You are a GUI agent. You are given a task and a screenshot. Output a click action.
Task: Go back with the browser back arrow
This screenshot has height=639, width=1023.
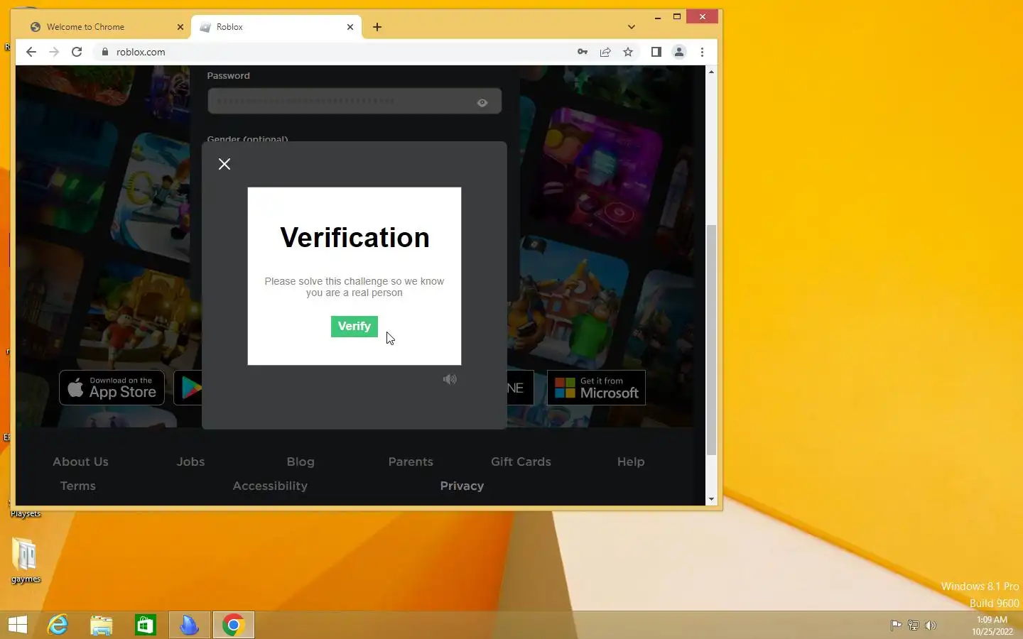point(31,52)
